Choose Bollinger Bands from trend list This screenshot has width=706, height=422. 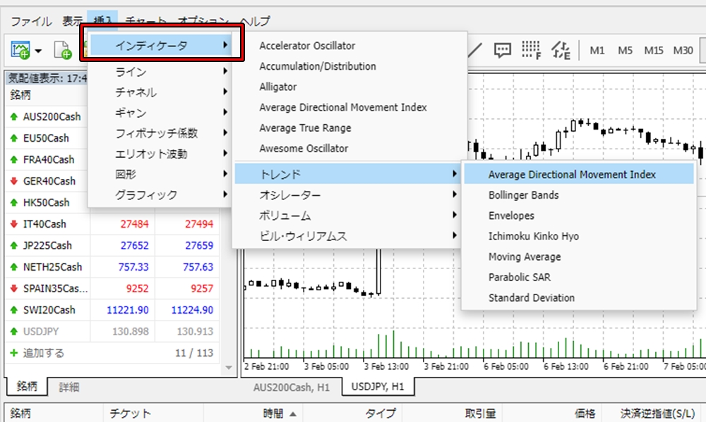pos(523,195)
